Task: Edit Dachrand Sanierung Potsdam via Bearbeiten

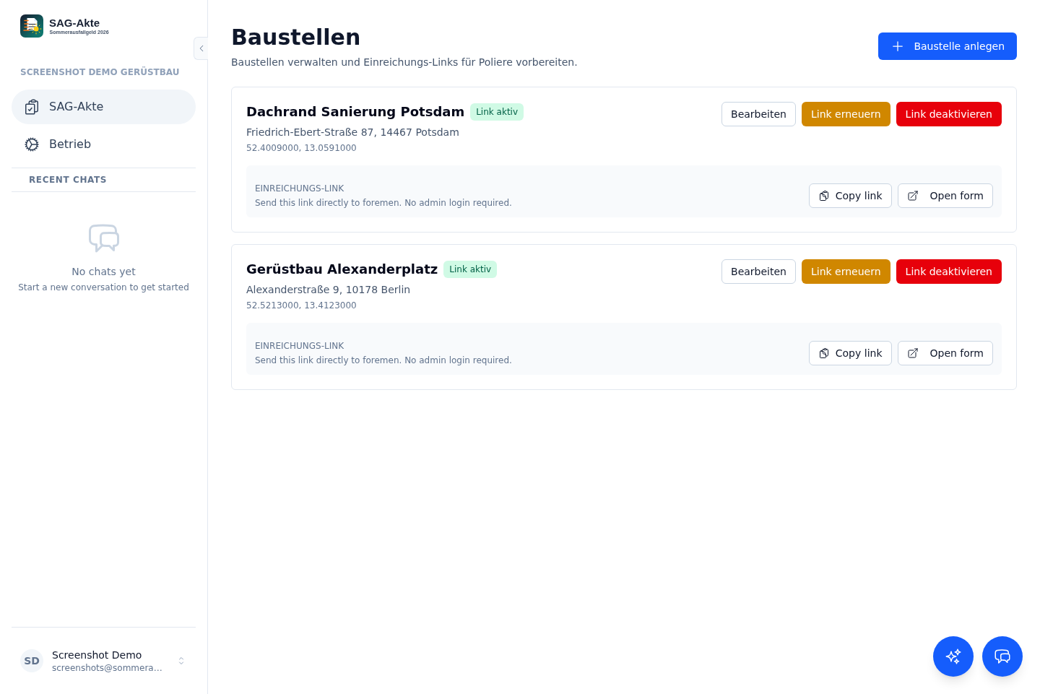Action: click(x=758, y=114)
